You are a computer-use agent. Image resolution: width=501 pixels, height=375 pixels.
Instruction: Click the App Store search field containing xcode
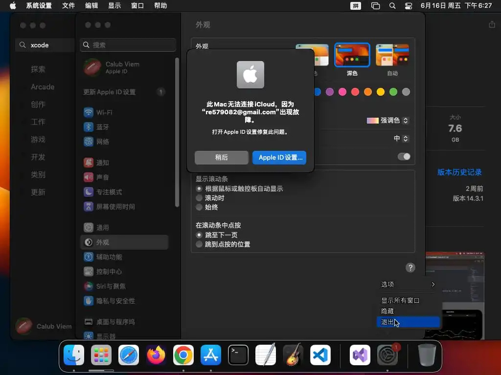[x=45, y=45]
